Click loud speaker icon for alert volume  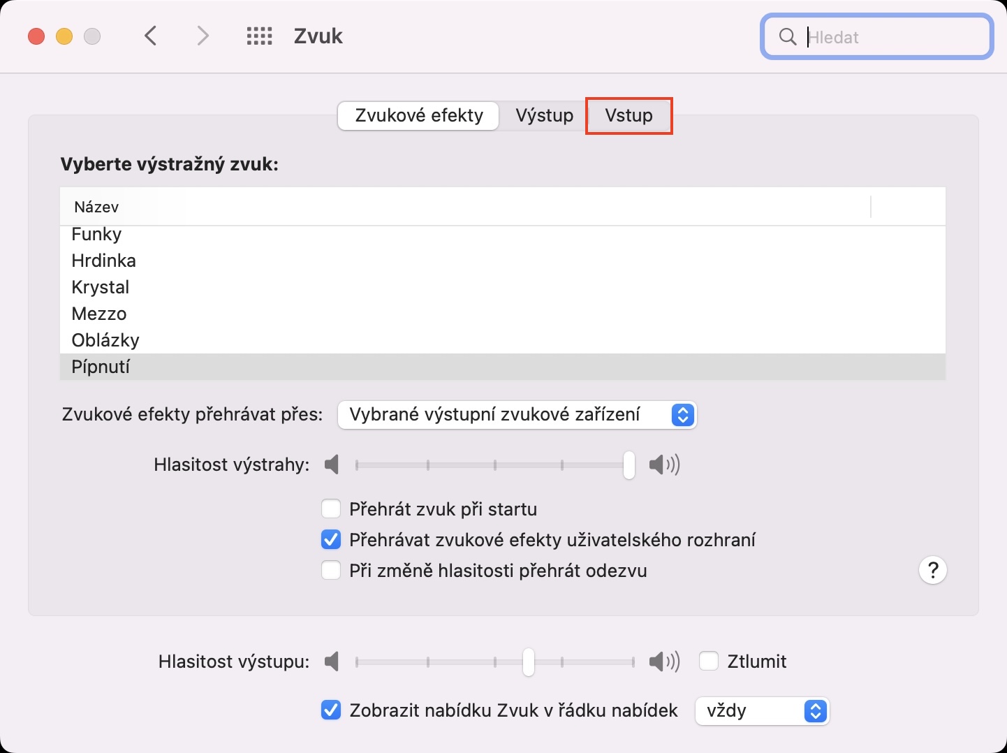pos(664,465)
